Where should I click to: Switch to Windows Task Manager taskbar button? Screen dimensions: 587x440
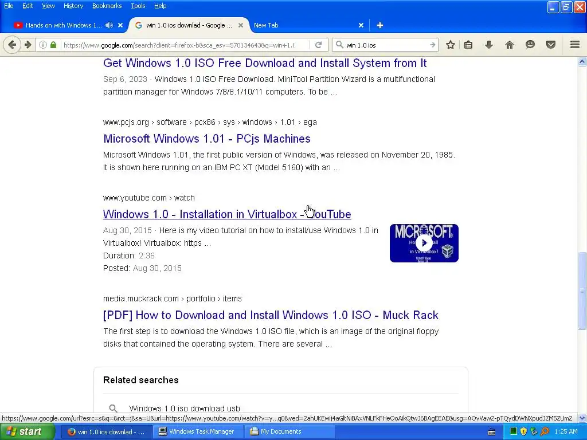197,431
